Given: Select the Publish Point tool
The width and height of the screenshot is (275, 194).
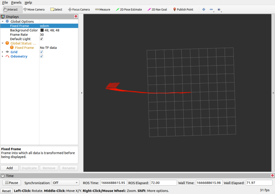Looking at the screenshot, I should click(183, 10).
